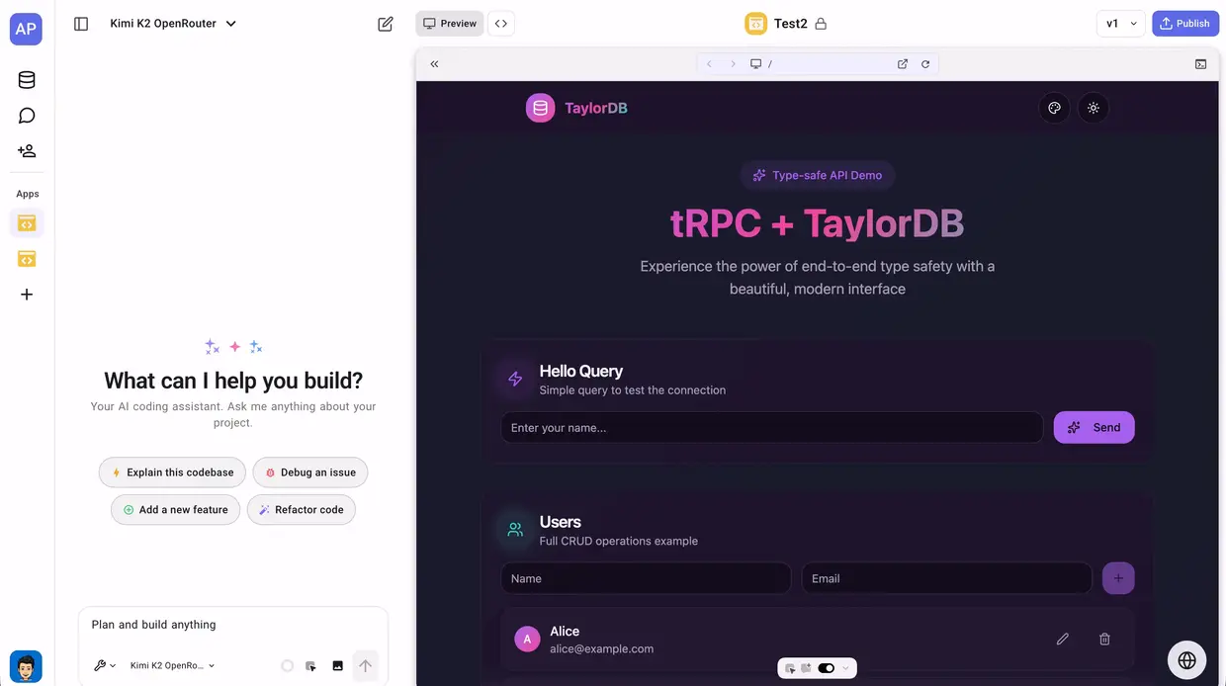This screenshot has height=686, width=1226.
Task: Open the database panel in the sidebar
Action: (27, 79)
